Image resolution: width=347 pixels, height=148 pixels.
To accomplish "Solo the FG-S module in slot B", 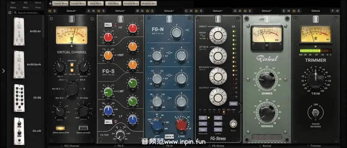I will [104, 11].
